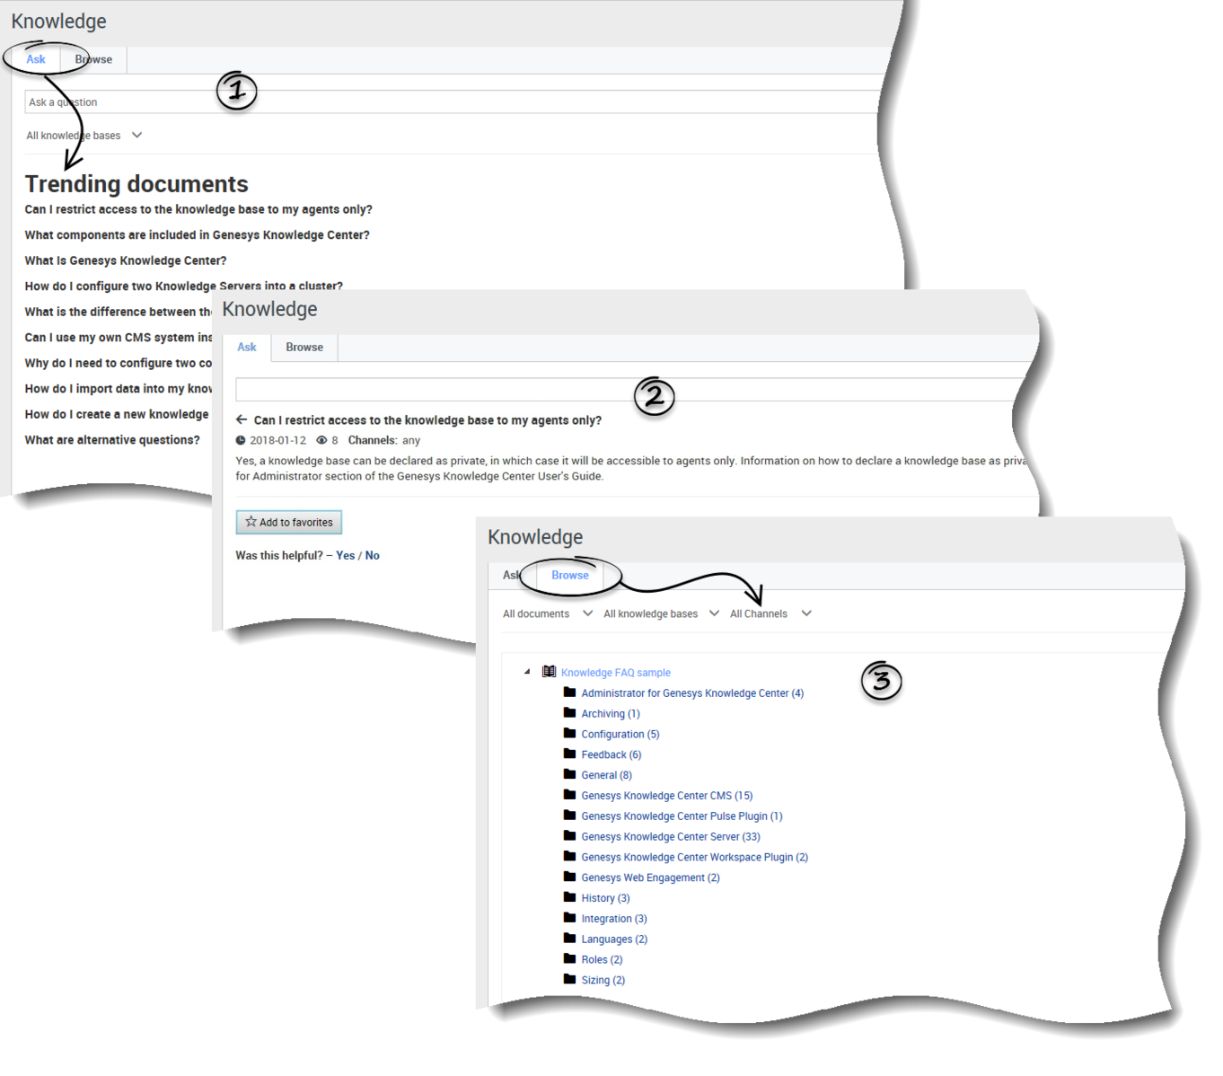The height and width of the screenshot is (1076, 1223).
Task: Click the star icon on Add to favorites
Action: [x=251, y=522]
